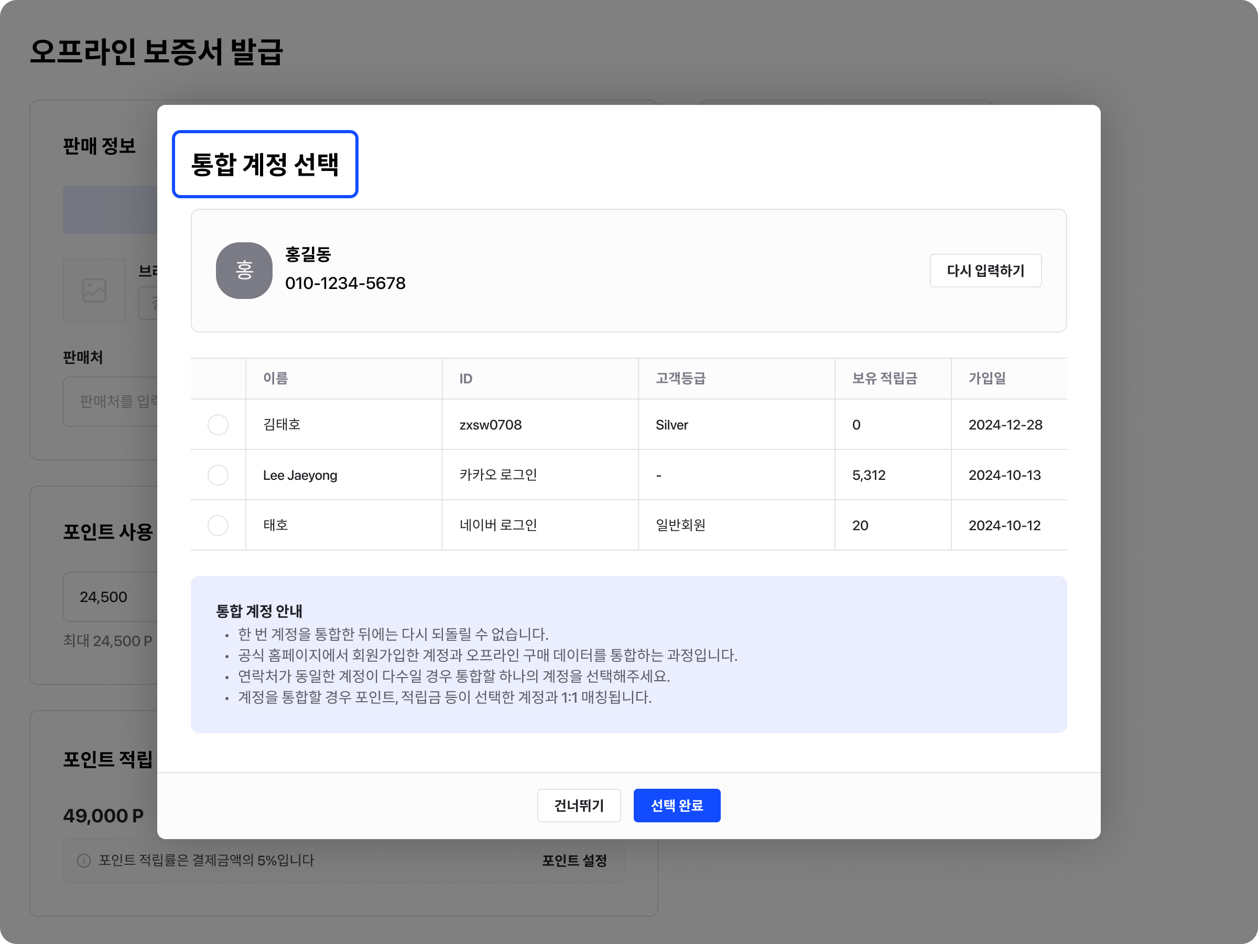Screen dimensions: 1258x944
Task: Select radio button for 김태호
Action: point(218,424)
